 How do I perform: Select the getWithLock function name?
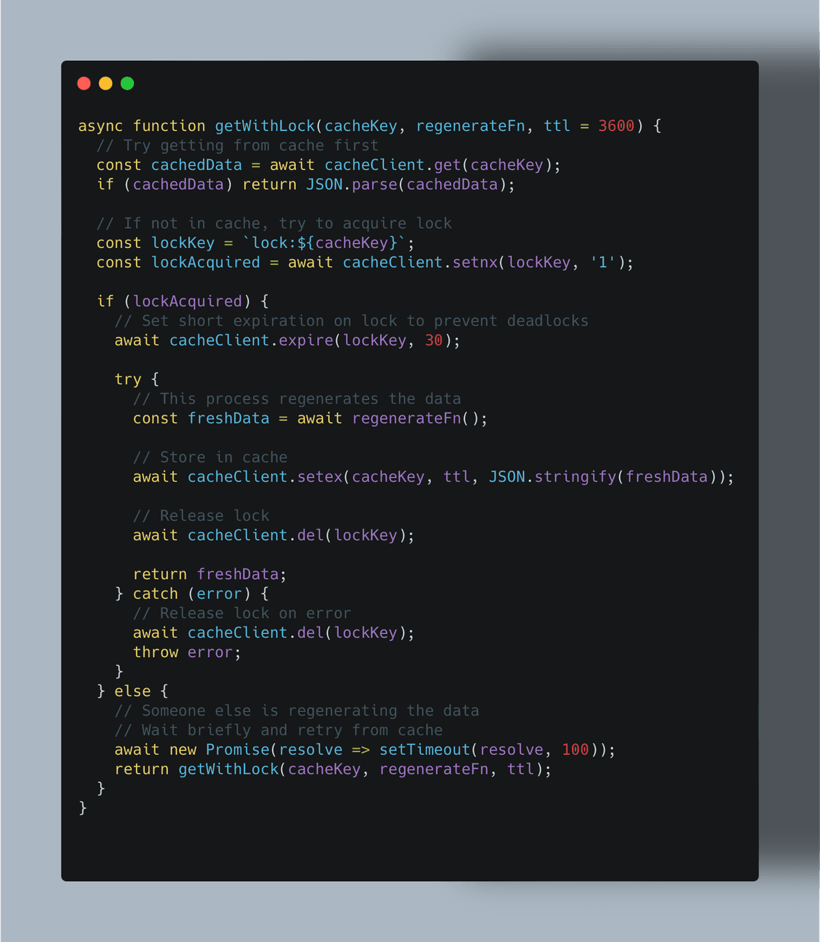(x=265, y=126)
